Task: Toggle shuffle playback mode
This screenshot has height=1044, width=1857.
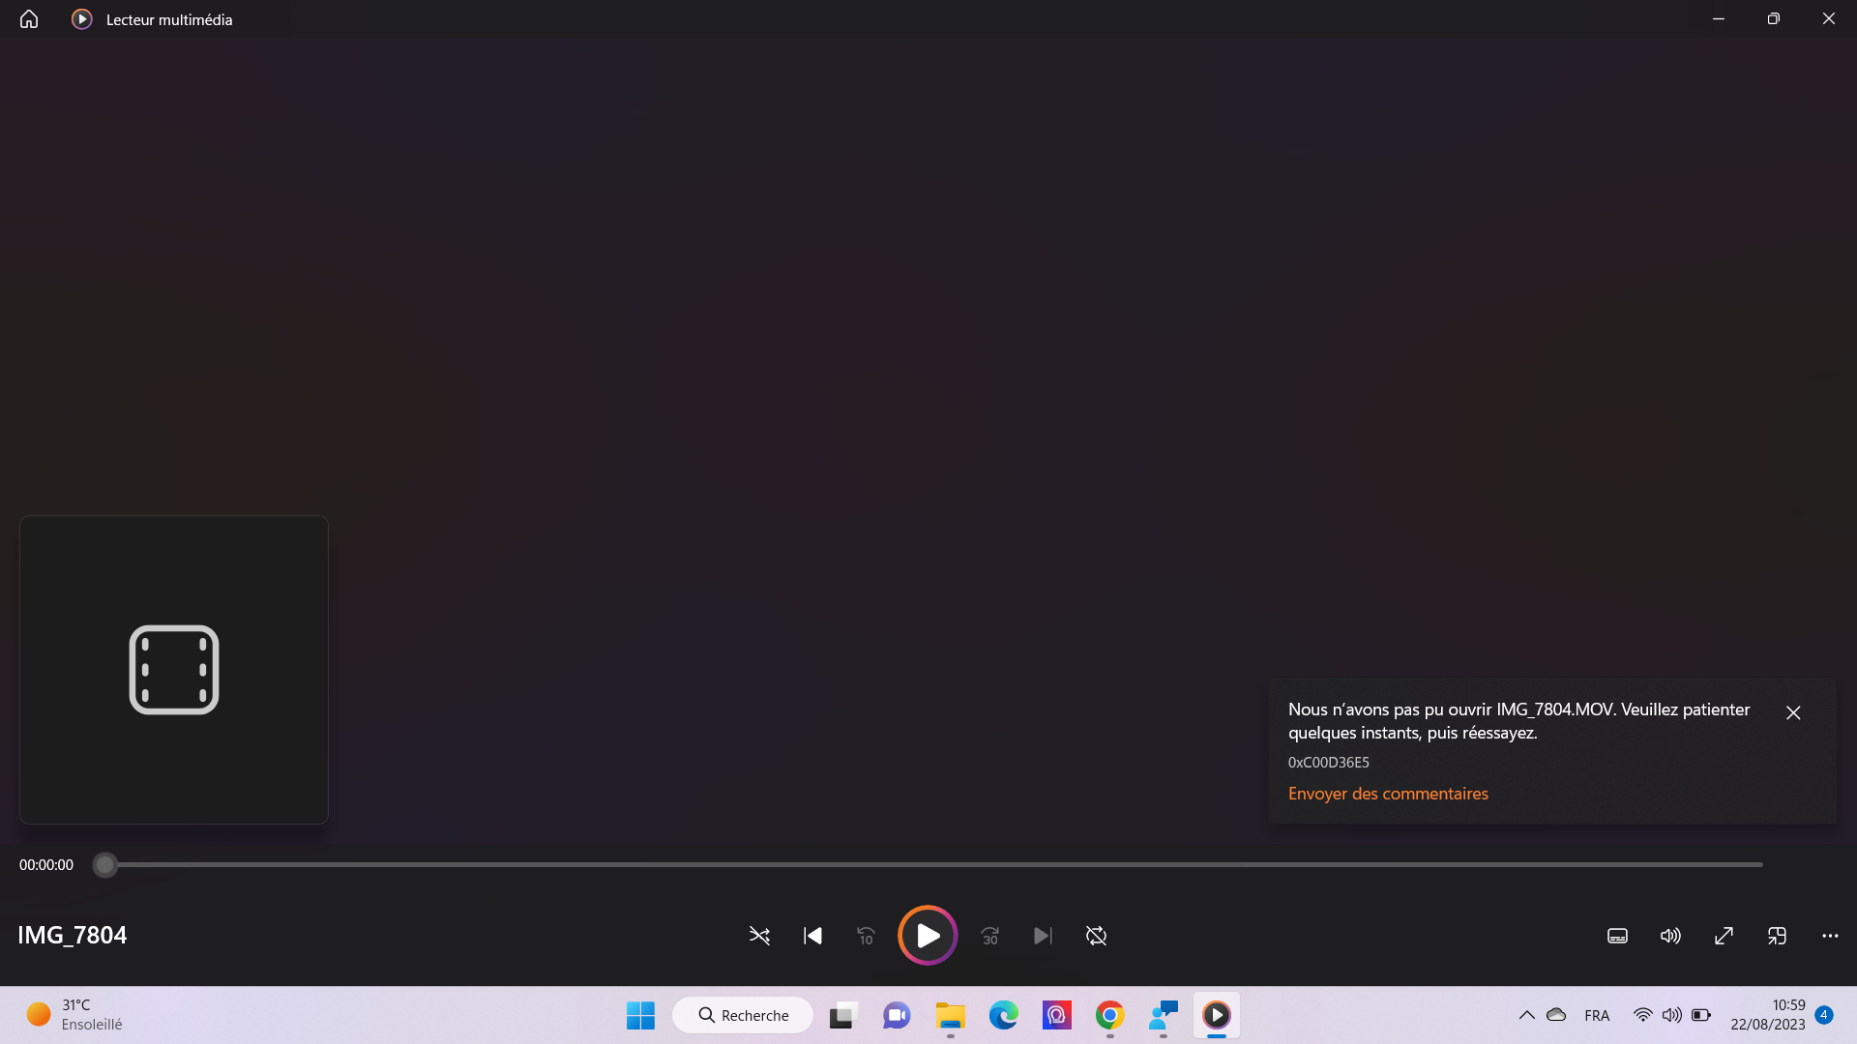Action: point(759,936)
